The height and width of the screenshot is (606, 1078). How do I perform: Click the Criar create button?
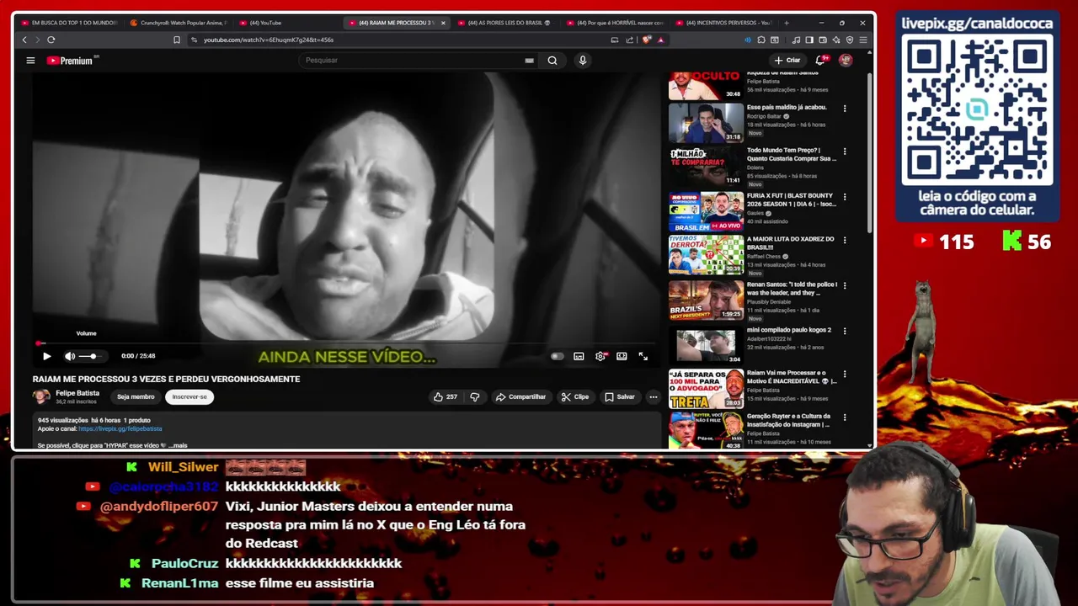787,61
